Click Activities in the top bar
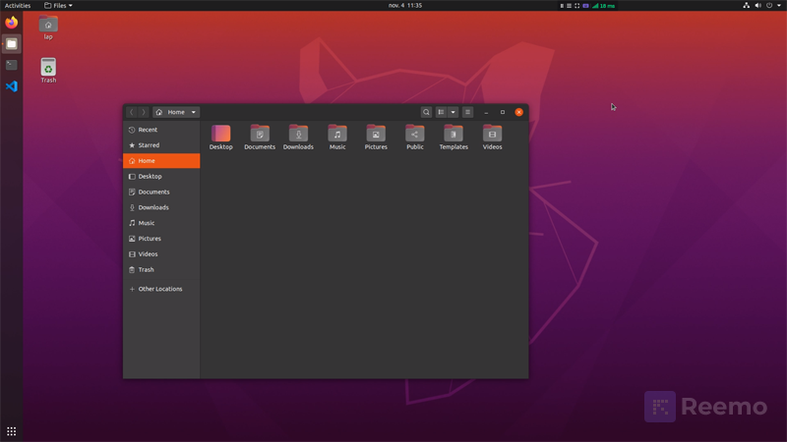Viewport: 787px width, 442px height. (x=18, y=6)
